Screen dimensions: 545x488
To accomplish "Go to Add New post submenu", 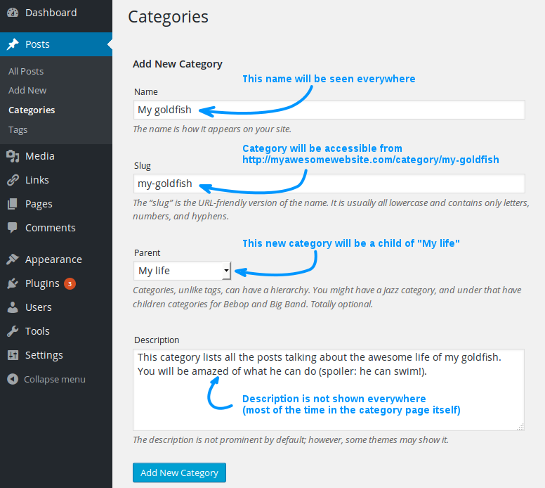I will (27, 90).
